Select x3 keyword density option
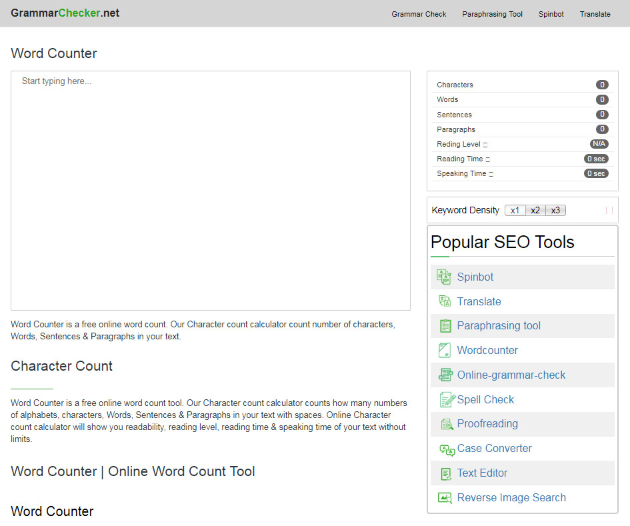The height and width of the screenshot is (526, 630). pos(555,211)
